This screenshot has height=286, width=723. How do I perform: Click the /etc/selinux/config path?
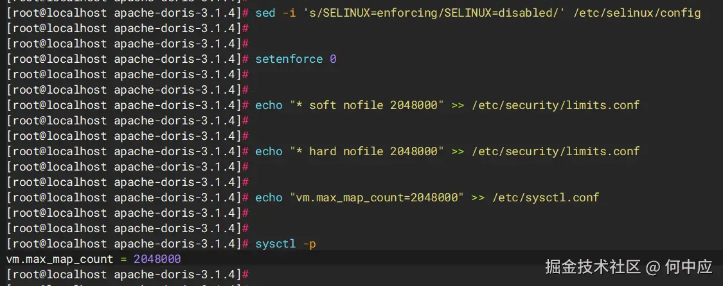(638, 13)
